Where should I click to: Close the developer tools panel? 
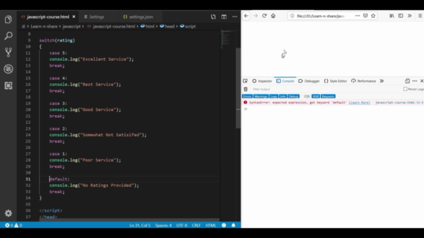tap(421, 81)
